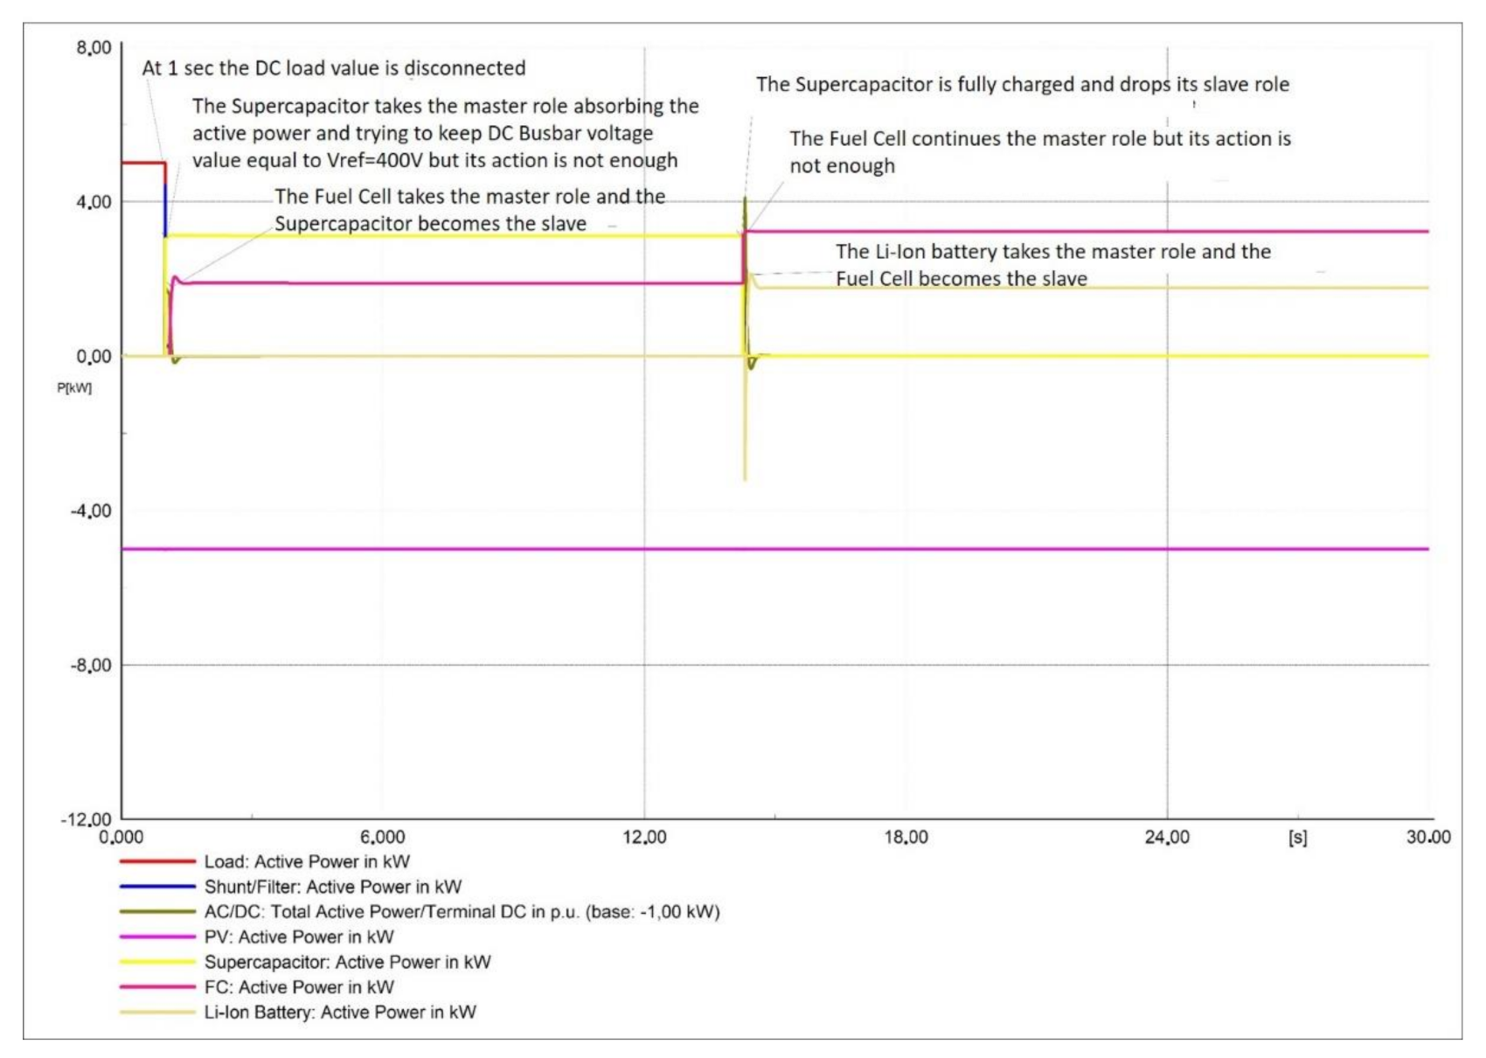Click the downward Li-Ion battery spike near 14 s
The height and width of the screenshot is (1058, 1486).
tap(745, 420)
